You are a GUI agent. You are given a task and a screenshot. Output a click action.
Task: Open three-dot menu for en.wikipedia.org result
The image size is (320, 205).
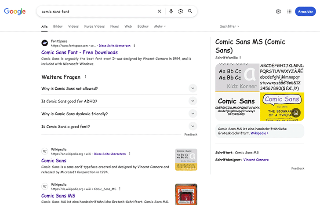130,154
